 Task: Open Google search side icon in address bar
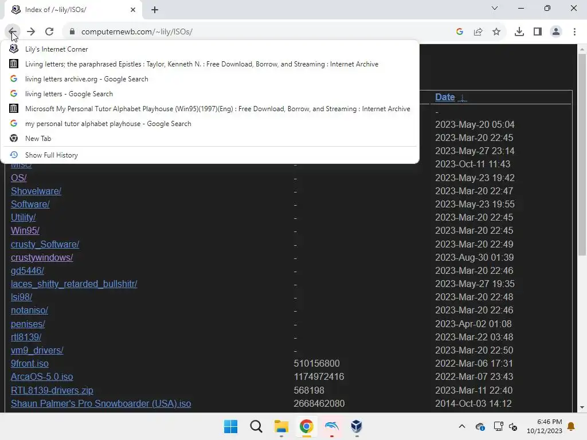460,32
